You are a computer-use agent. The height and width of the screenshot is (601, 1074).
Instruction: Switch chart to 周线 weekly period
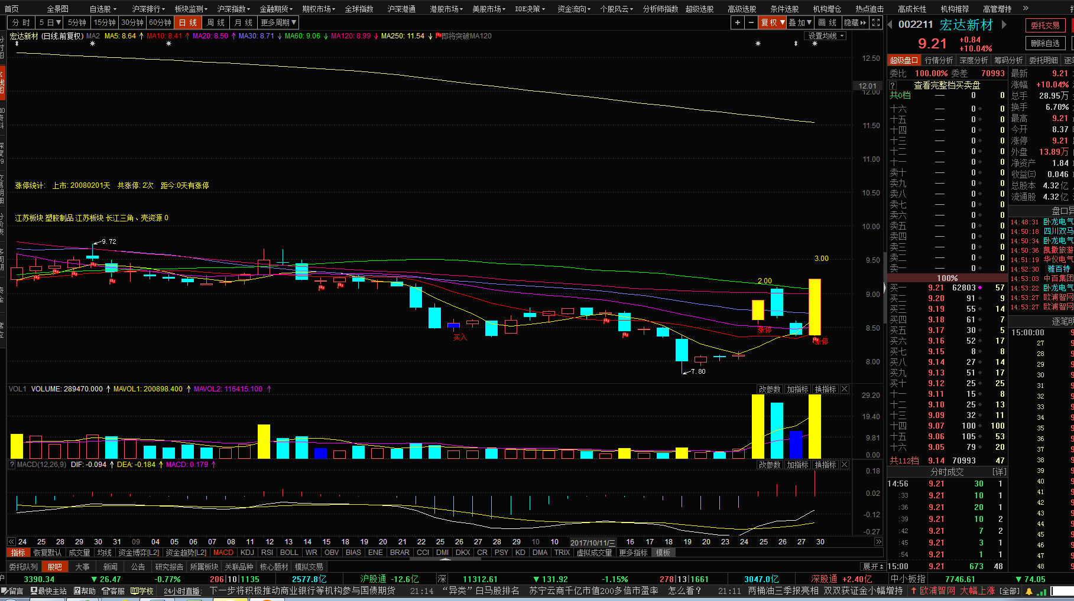216,22
